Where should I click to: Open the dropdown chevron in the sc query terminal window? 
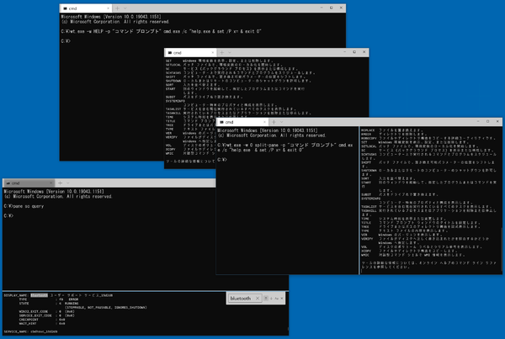point(67,183)
